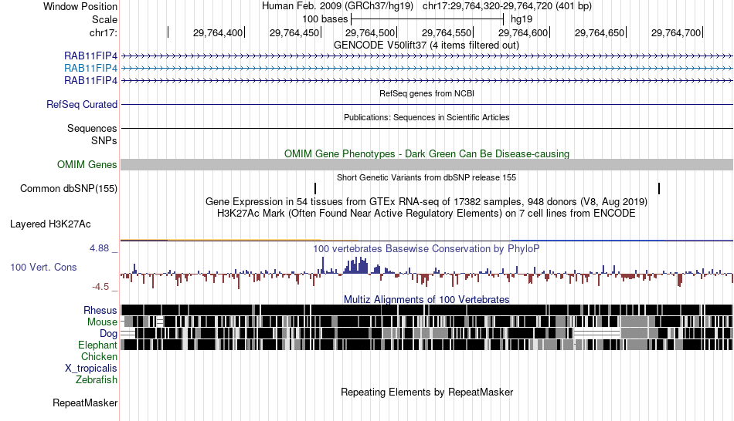
Task: Click the OMIM Genes track label
Action: point(87,164)
